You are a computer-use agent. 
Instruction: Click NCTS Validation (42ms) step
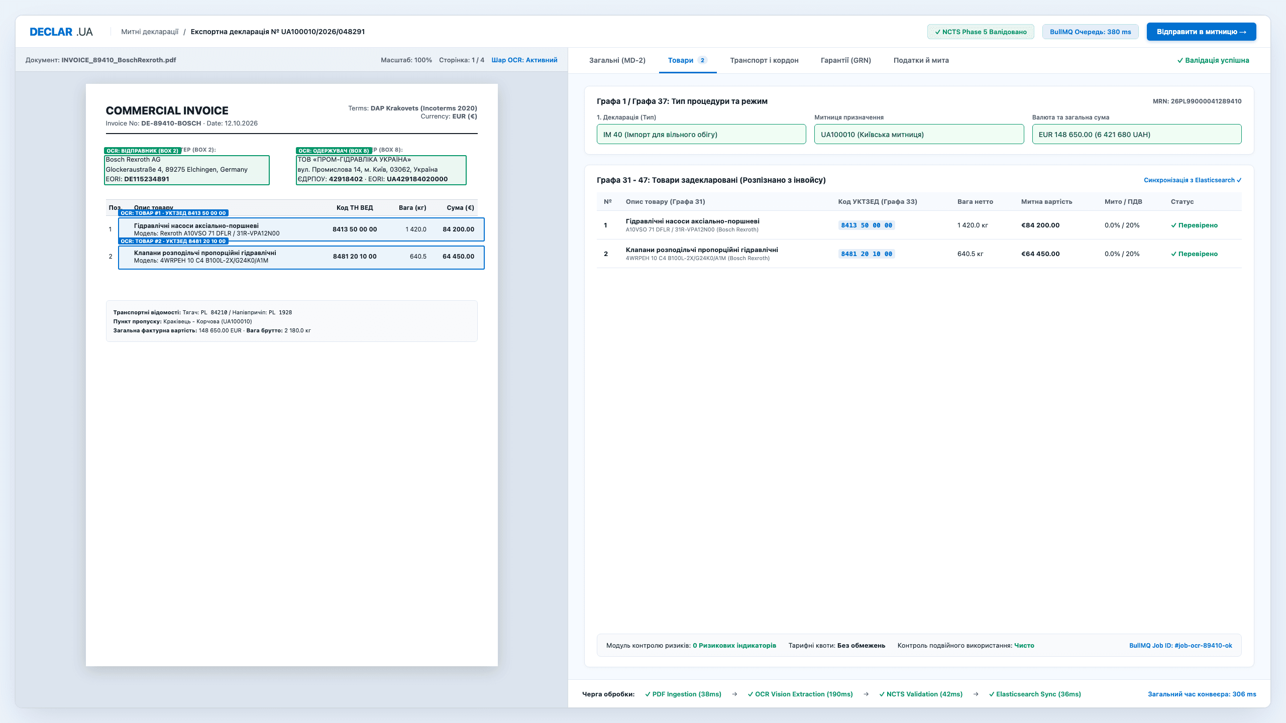[921, 694]
